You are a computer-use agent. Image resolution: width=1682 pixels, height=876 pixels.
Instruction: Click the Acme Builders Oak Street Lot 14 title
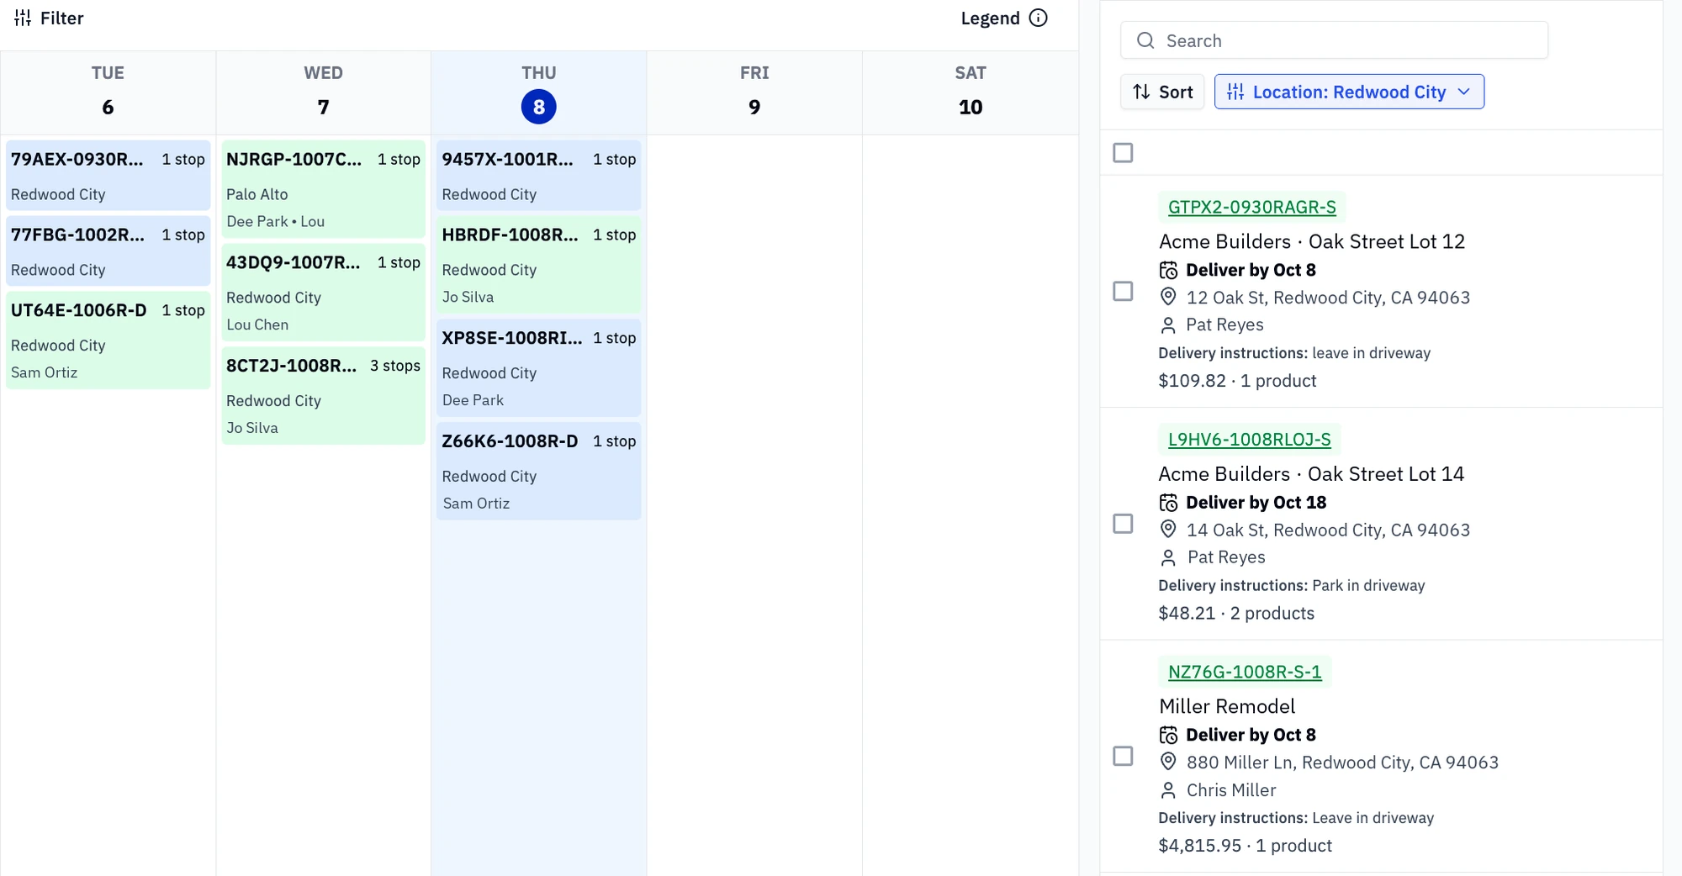pos(1311,473)
